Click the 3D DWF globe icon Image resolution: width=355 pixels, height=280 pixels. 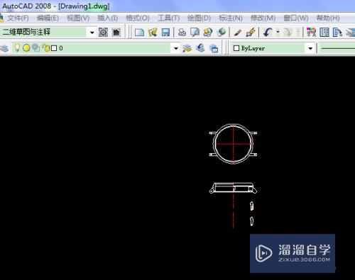(222, 33)
